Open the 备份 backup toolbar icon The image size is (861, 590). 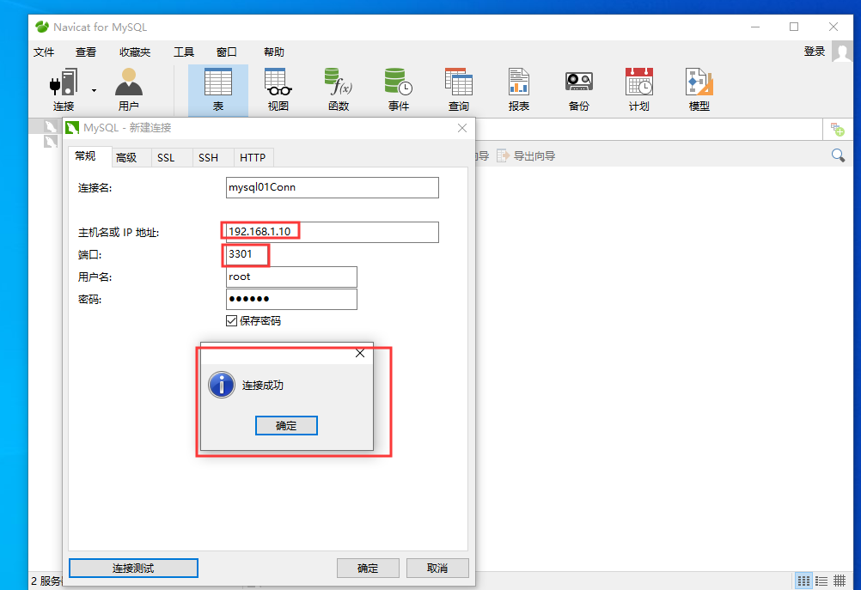click(579, 90)
